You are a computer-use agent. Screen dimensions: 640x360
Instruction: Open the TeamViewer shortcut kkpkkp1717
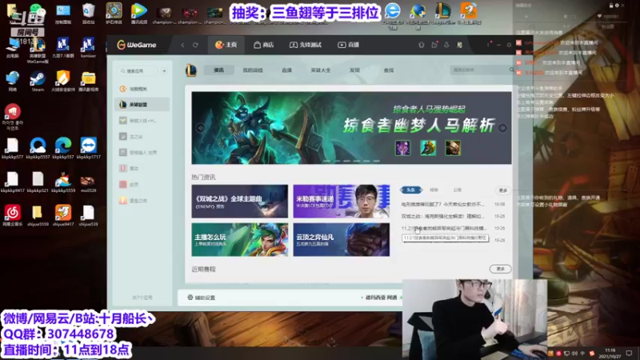click(89, 149)
